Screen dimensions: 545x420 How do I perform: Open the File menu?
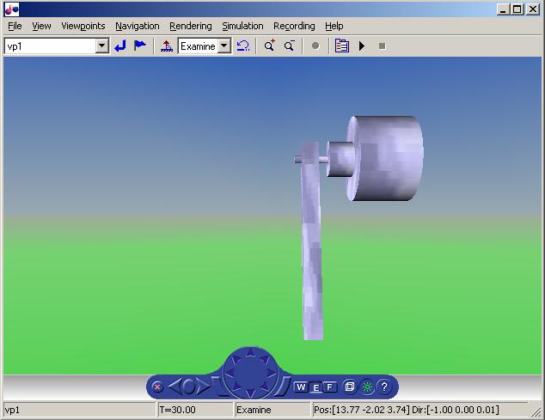coord(15,26)
